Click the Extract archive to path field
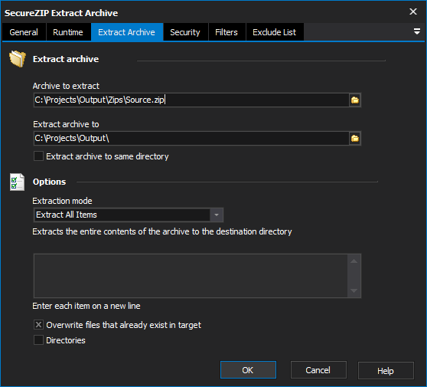The image size is (427, 387). tap(191, 139)
